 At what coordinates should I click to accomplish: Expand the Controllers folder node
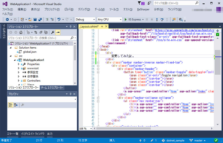(x=18, y=81)
